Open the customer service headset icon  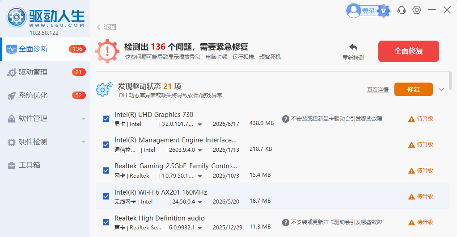tap(402, 10)
